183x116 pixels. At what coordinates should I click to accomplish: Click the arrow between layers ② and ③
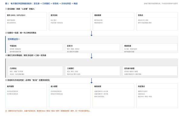tap(91, 56)
